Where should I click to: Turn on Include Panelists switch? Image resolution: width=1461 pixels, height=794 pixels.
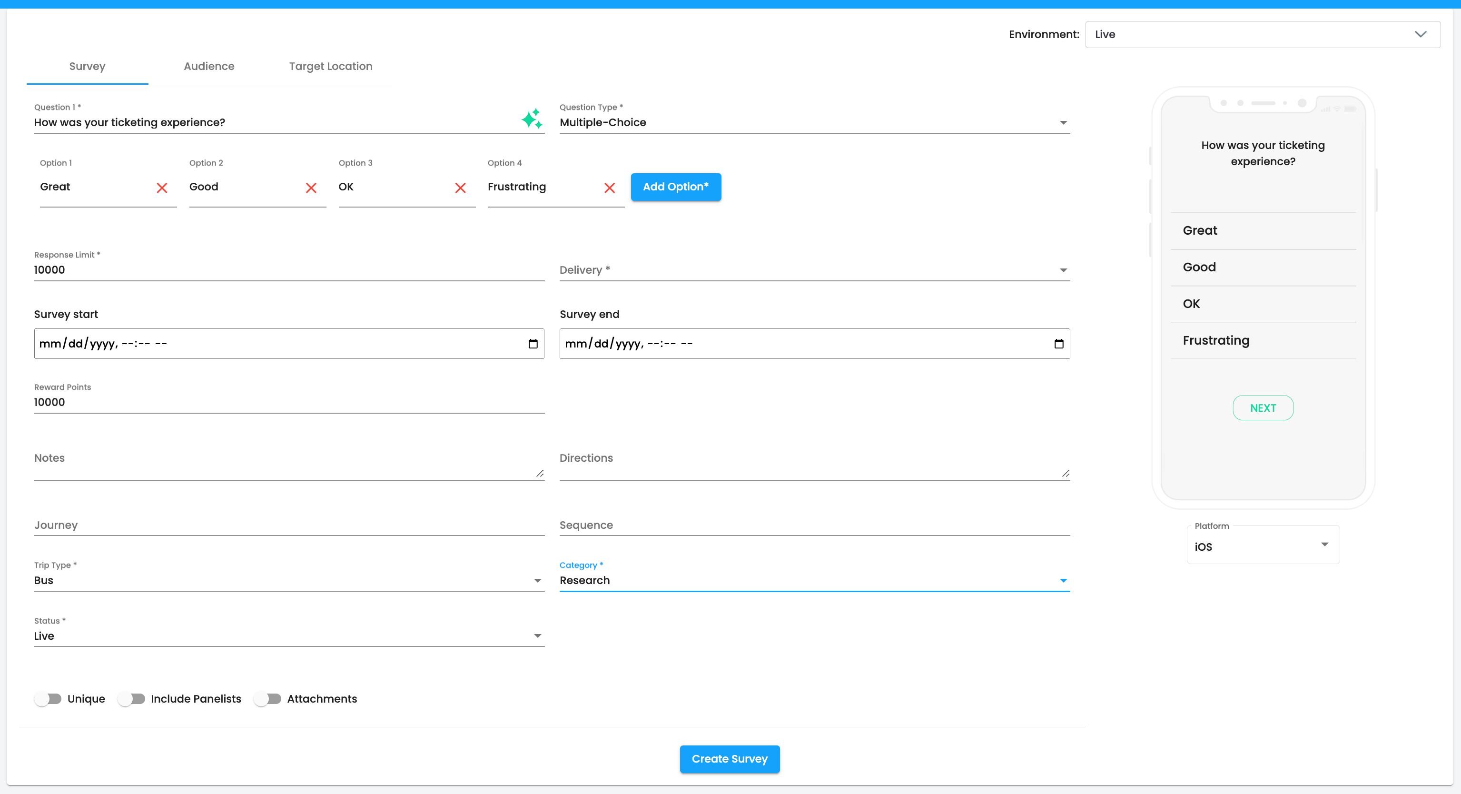point(131,699)
